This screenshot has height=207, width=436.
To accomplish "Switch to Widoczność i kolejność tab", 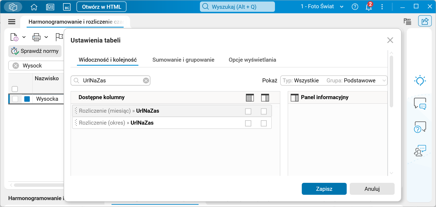I will tap(108, 60).
